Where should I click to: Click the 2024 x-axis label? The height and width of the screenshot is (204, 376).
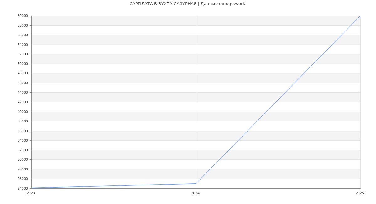pyautogui.click(x=195, y=193)
